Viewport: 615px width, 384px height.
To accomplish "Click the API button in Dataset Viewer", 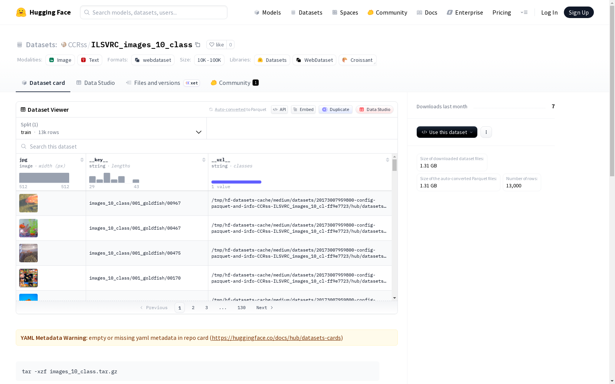I will pos(279,109).
